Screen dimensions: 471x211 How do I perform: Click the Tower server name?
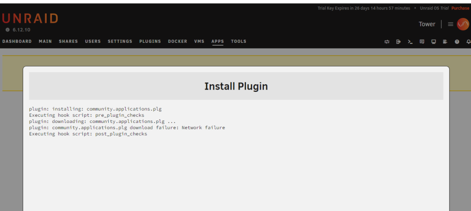[x=427, y=24]
